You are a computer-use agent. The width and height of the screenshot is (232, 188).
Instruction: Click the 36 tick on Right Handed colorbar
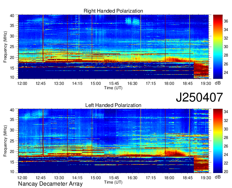click(226, 21)
